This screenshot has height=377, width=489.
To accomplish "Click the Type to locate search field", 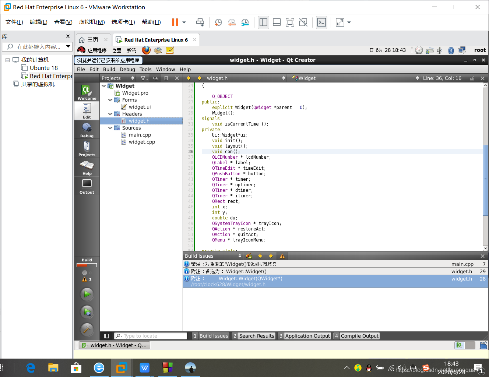I will [151, 336].
